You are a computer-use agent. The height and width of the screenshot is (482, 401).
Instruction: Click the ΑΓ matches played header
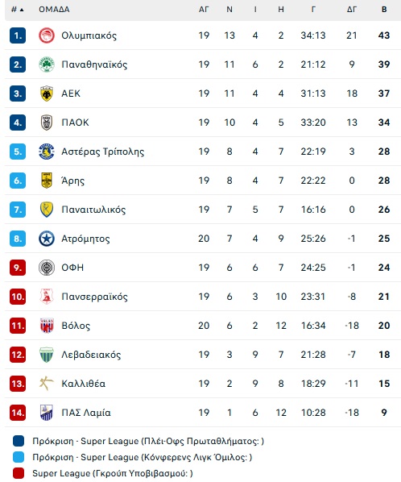tap(204, 10)
